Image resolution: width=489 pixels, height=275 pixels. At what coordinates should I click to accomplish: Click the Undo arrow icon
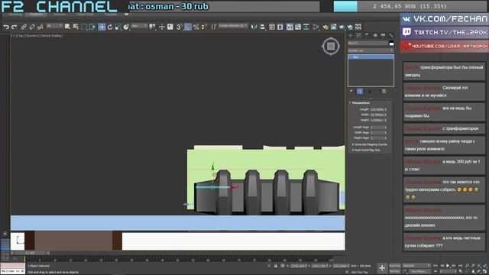pyautogui.click(x=6, y=27)
